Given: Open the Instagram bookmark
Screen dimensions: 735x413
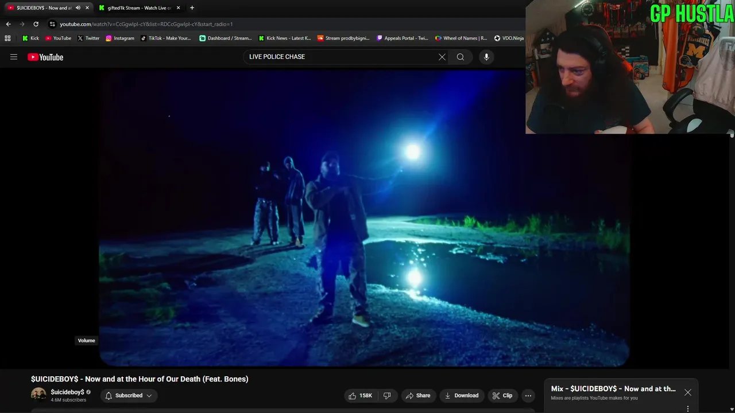Looking at the screenshot, I should (x=120, y=38).
